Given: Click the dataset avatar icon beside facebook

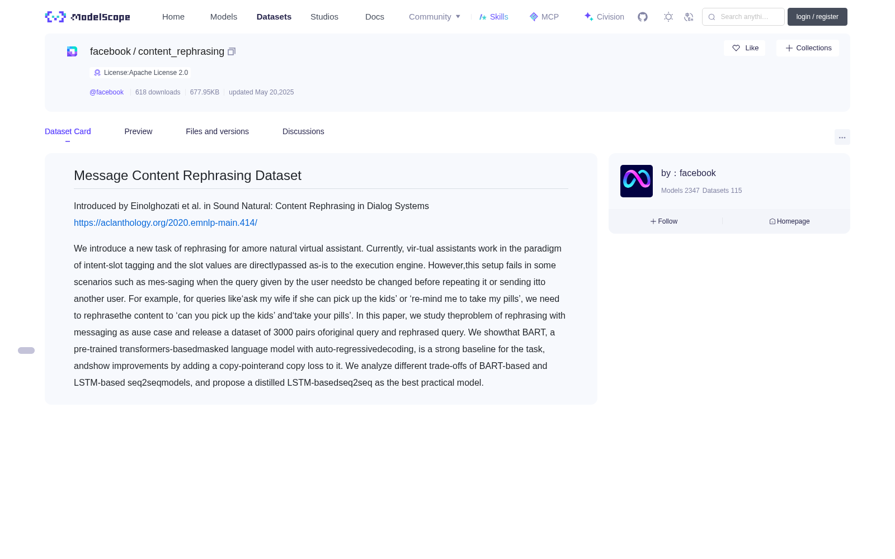Looking at the screenshot, I should click(x=72, y=51).
